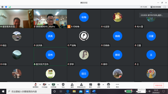The width and height of the screenshot is (168, 94).
Task: Click the Windows taskbar search box
Action: (29, 91)
